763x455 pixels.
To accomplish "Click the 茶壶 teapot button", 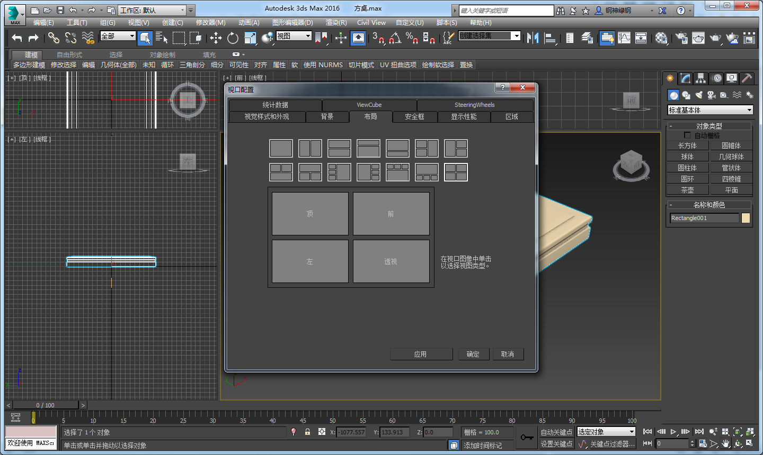I will pos(687,190).
